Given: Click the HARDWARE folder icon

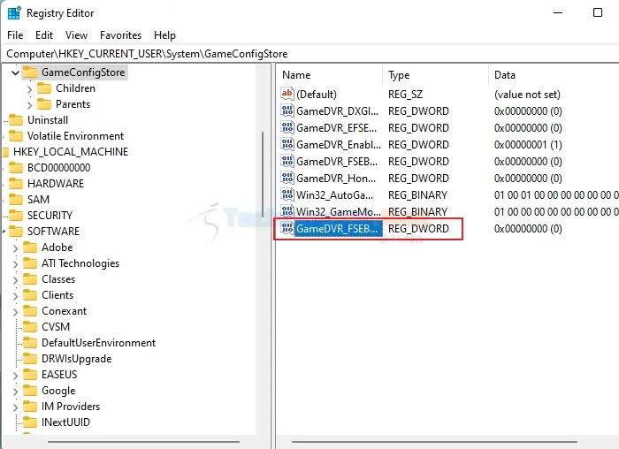Looking at the screenshot, I should coord(16,184).
